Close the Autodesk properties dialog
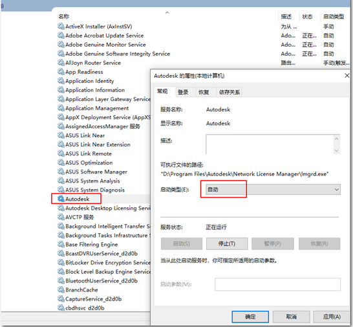Screen dimensions: 353x327 347,76
